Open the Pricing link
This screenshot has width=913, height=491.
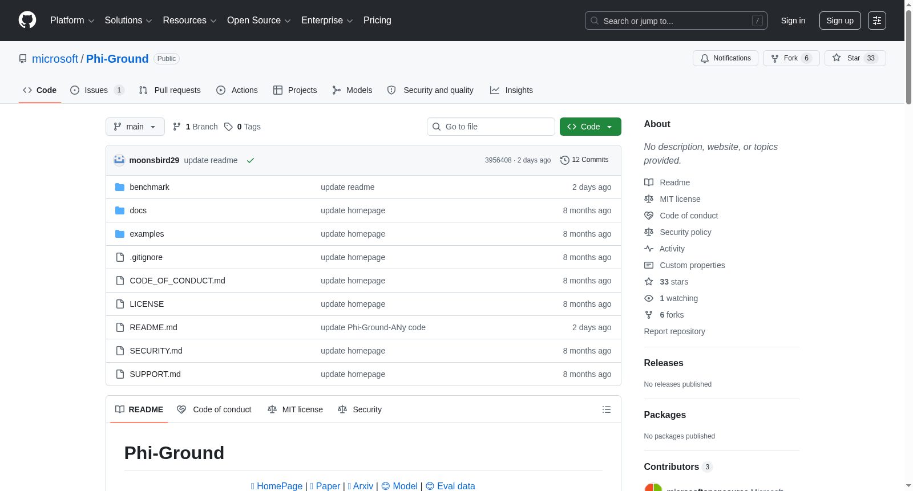point(377,21)
